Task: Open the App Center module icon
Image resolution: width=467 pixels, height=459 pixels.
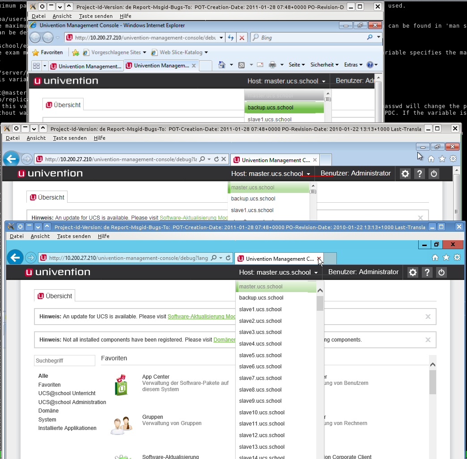Action: click(x=121, y=385)
